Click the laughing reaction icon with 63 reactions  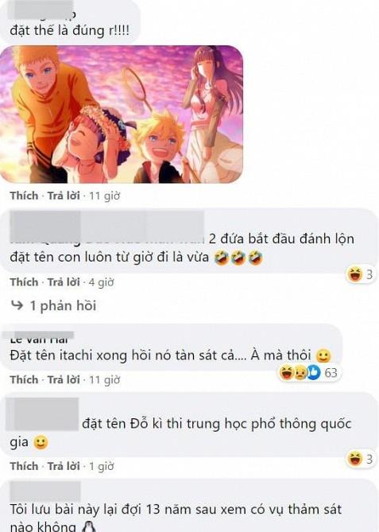tap(287, 373)
